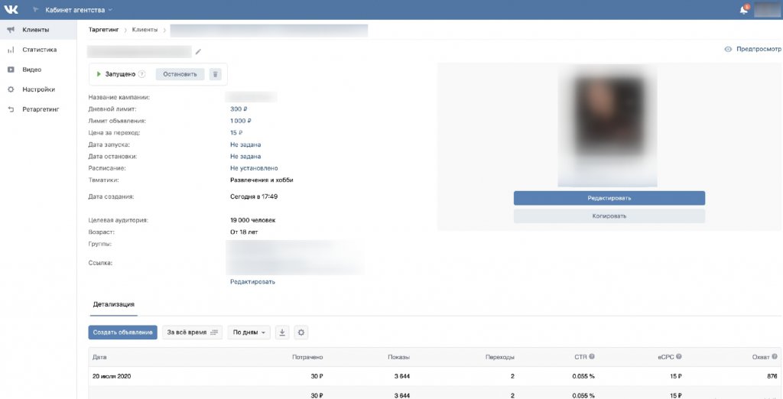Click the return arrow icon beside Ретаргетинг
The image size is (783, 399).
(11, 109)
